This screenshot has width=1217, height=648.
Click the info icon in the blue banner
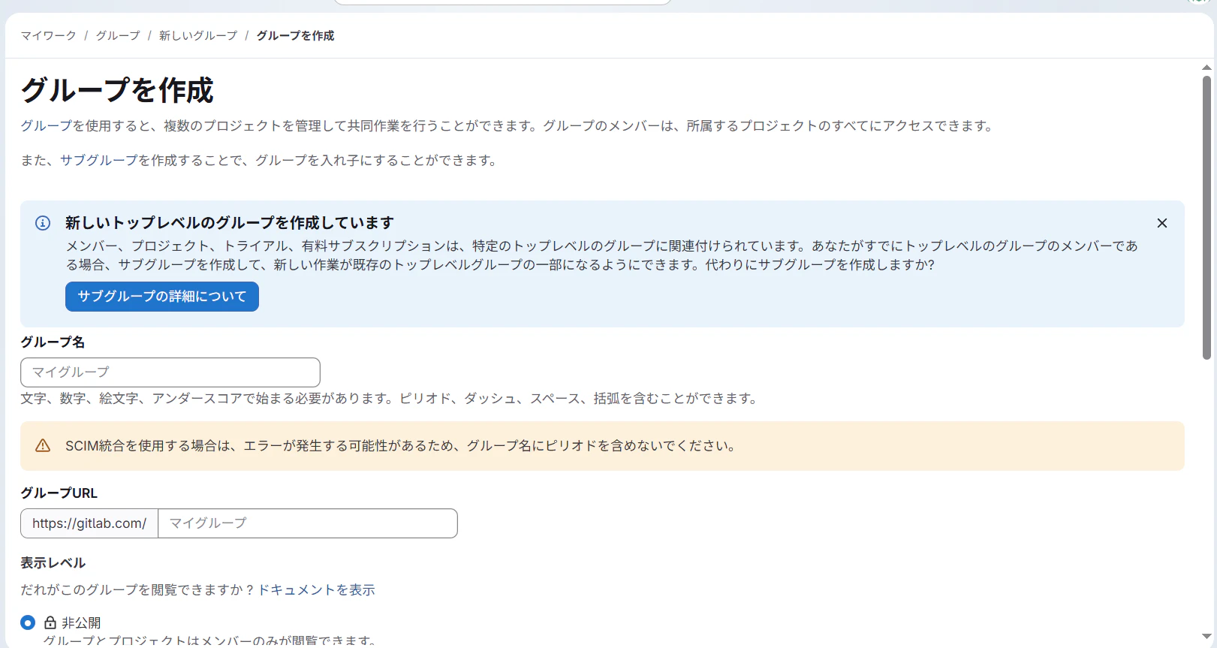43,223
